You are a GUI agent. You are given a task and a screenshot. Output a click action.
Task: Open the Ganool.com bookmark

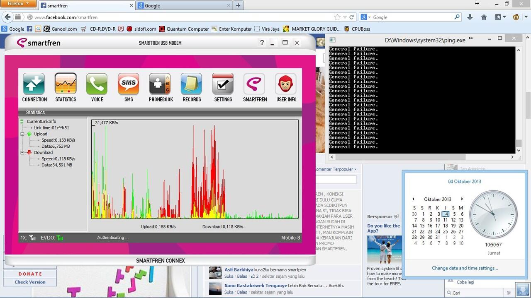coord(60,29)
